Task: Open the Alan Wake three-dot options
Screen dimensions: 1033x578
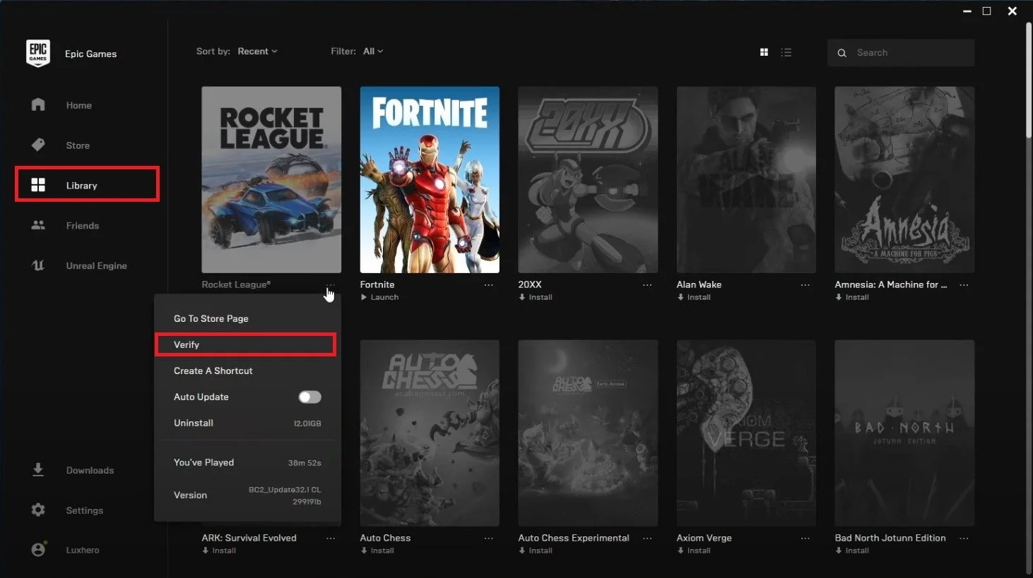Action: pos(805,285)
